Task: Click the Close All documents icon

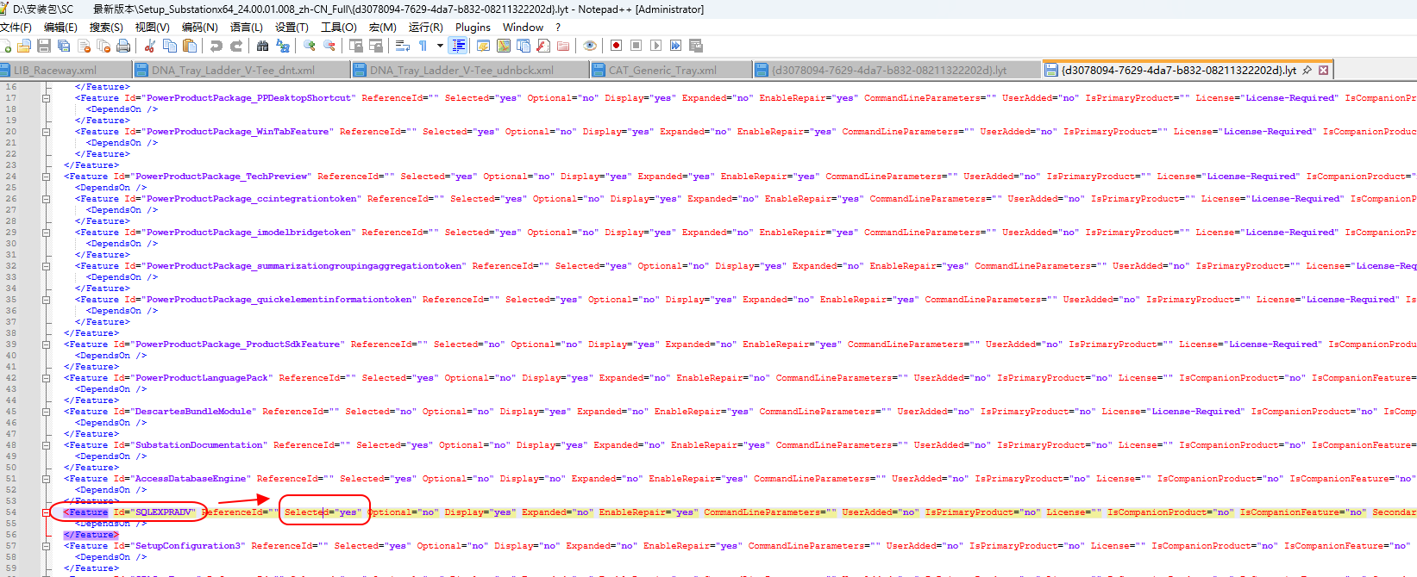Action: pyautogui.click(x=103, y=46)
